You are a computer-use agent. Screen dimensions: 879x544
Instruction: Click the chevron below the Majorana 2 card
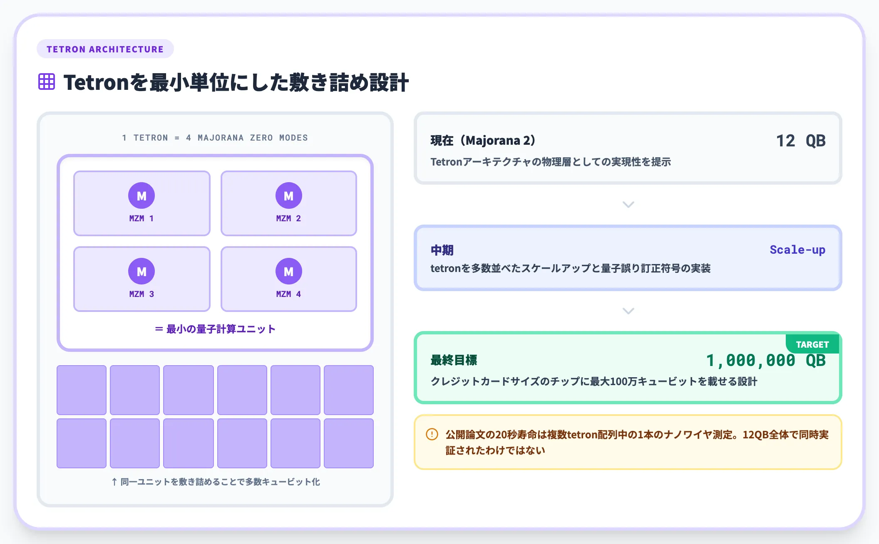tap(628, 204)
